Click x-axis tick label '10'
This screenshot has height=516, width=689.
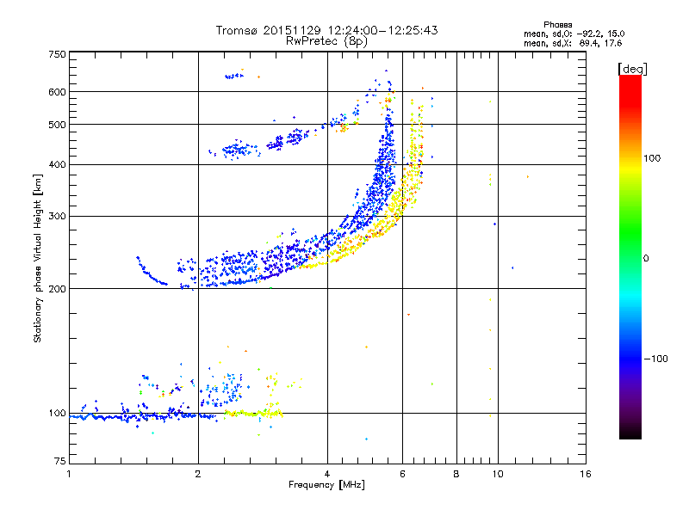tap(498, 474)
